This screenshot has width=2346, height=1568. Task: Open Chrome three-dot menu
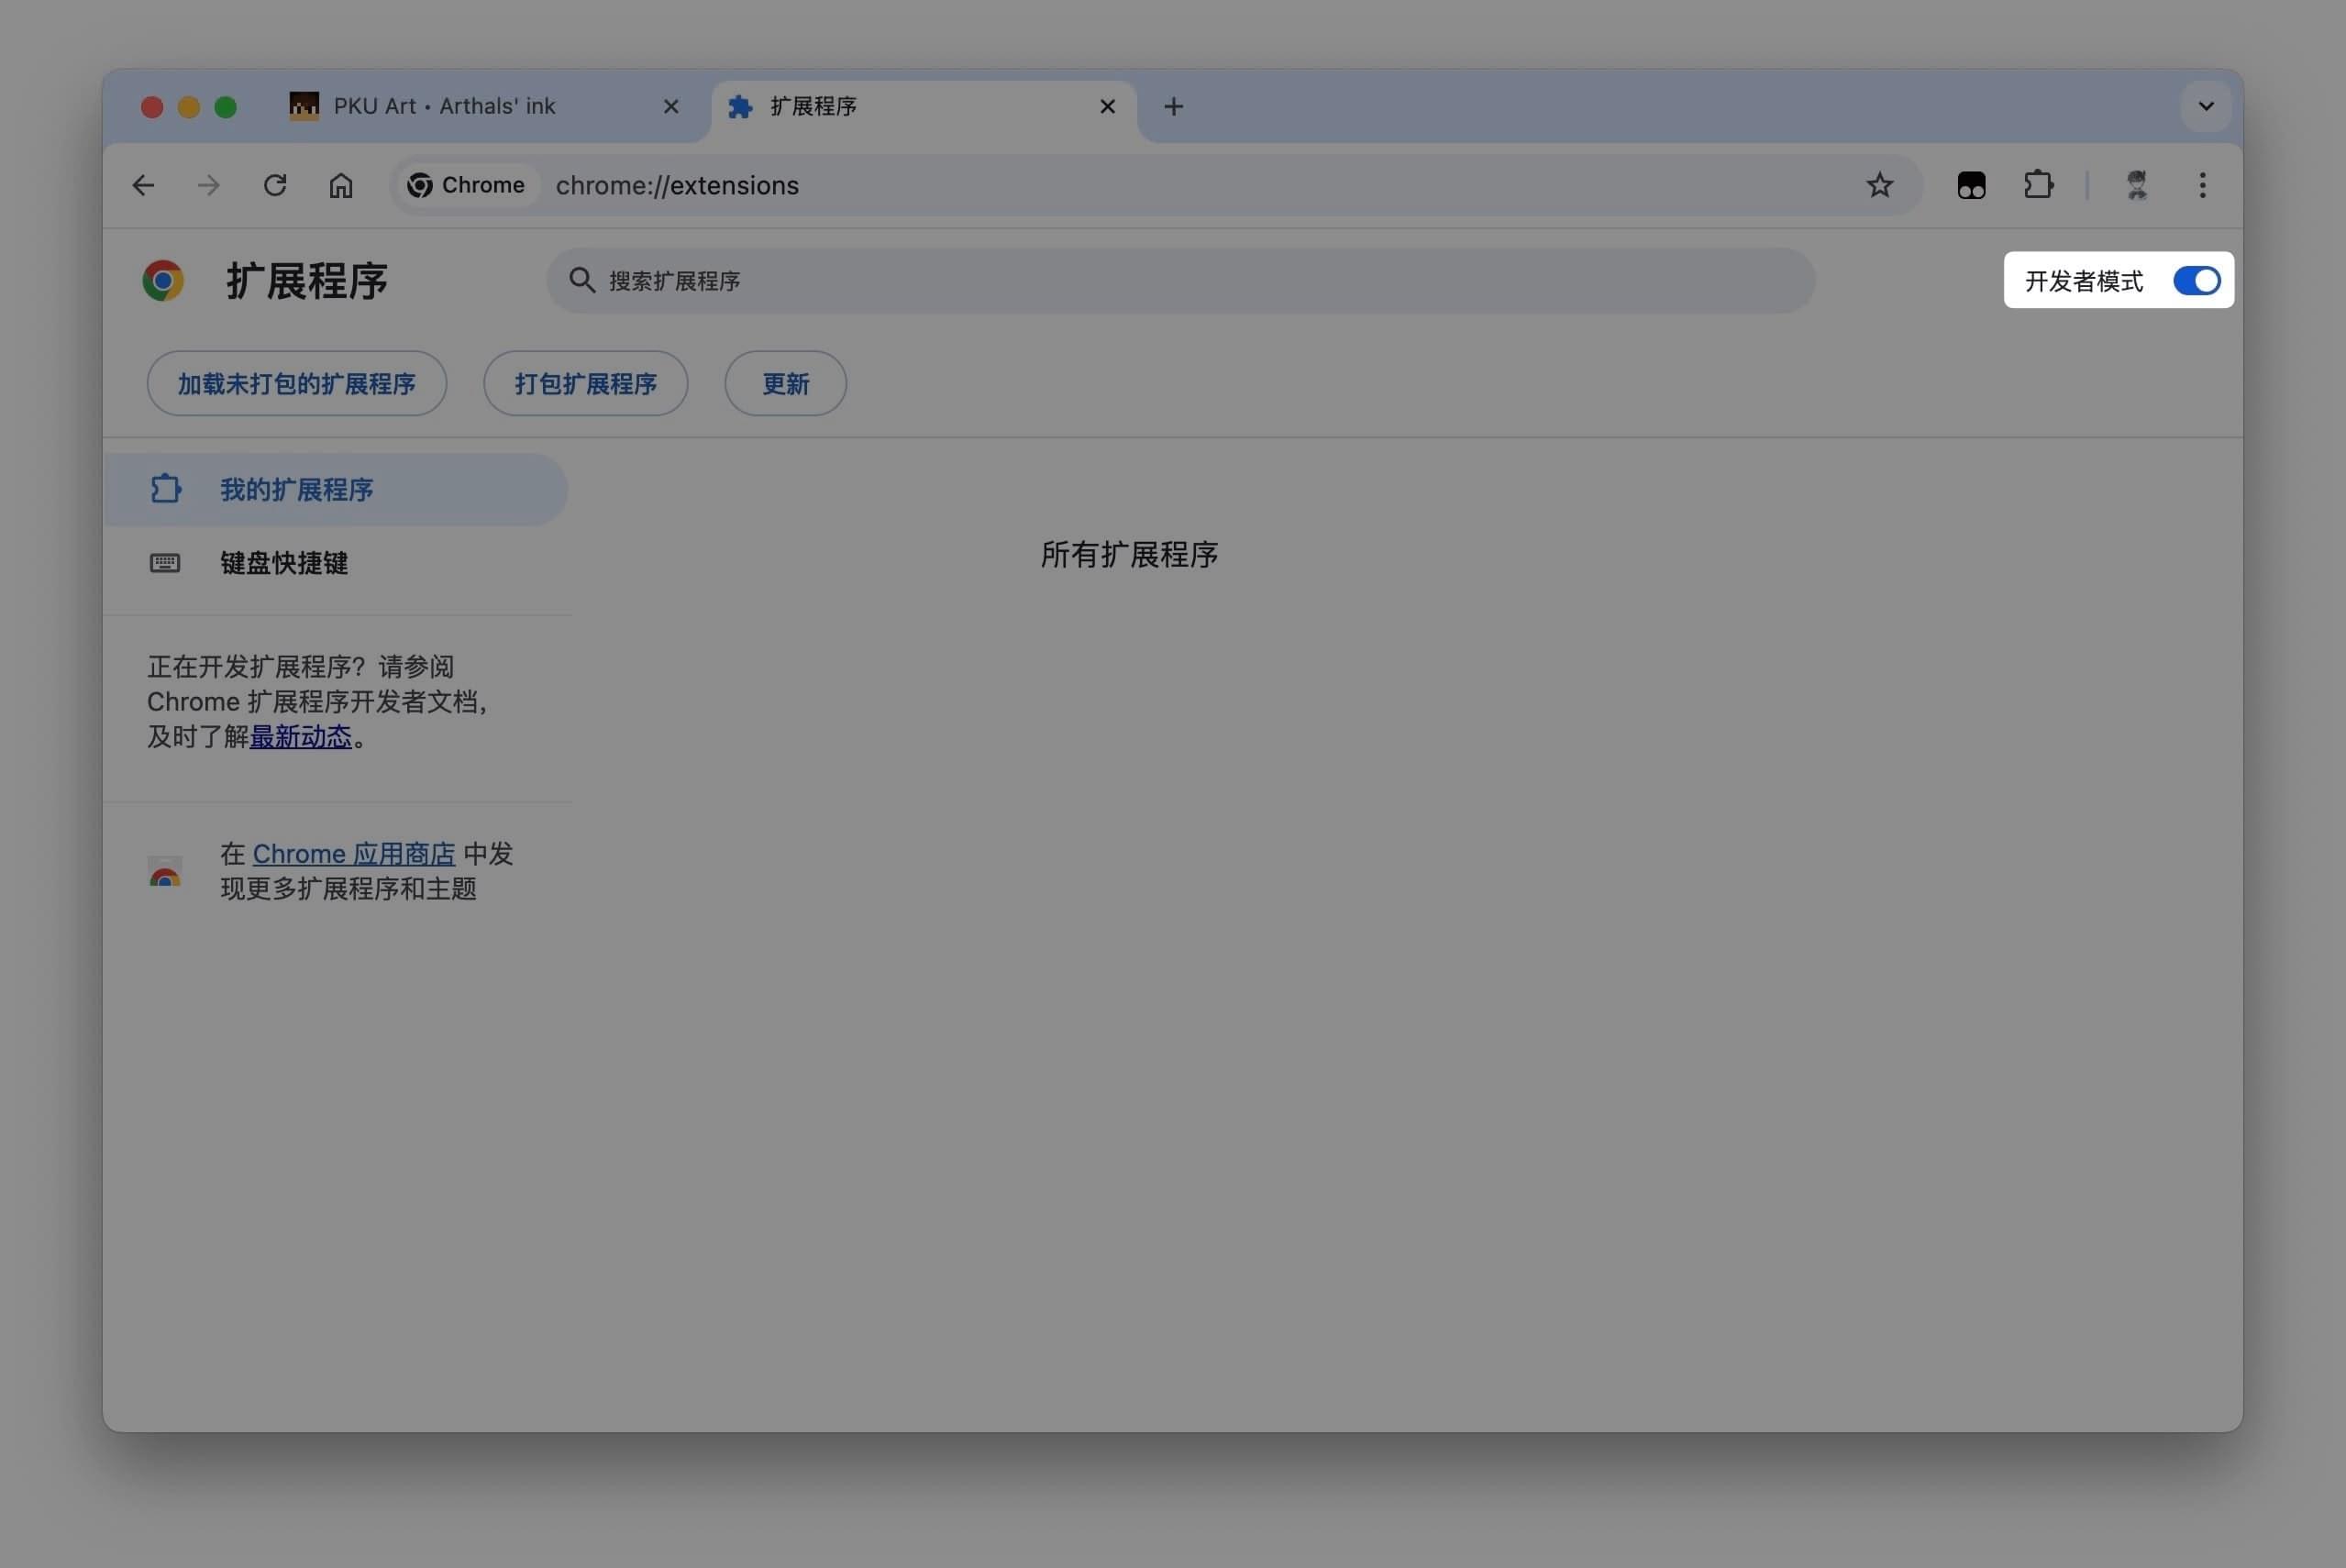(x=2202, y=185)
